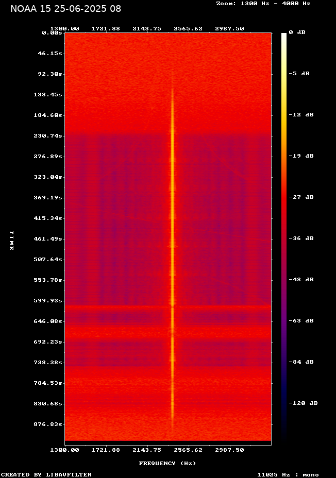Click the time label 507.64s

pos(48,260)
